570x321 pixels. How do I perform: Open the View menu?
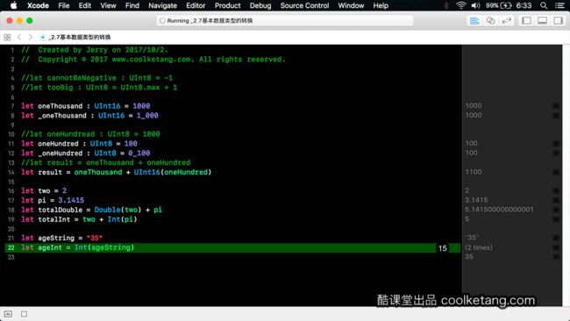pyautogui.click(x=108, y=5)
